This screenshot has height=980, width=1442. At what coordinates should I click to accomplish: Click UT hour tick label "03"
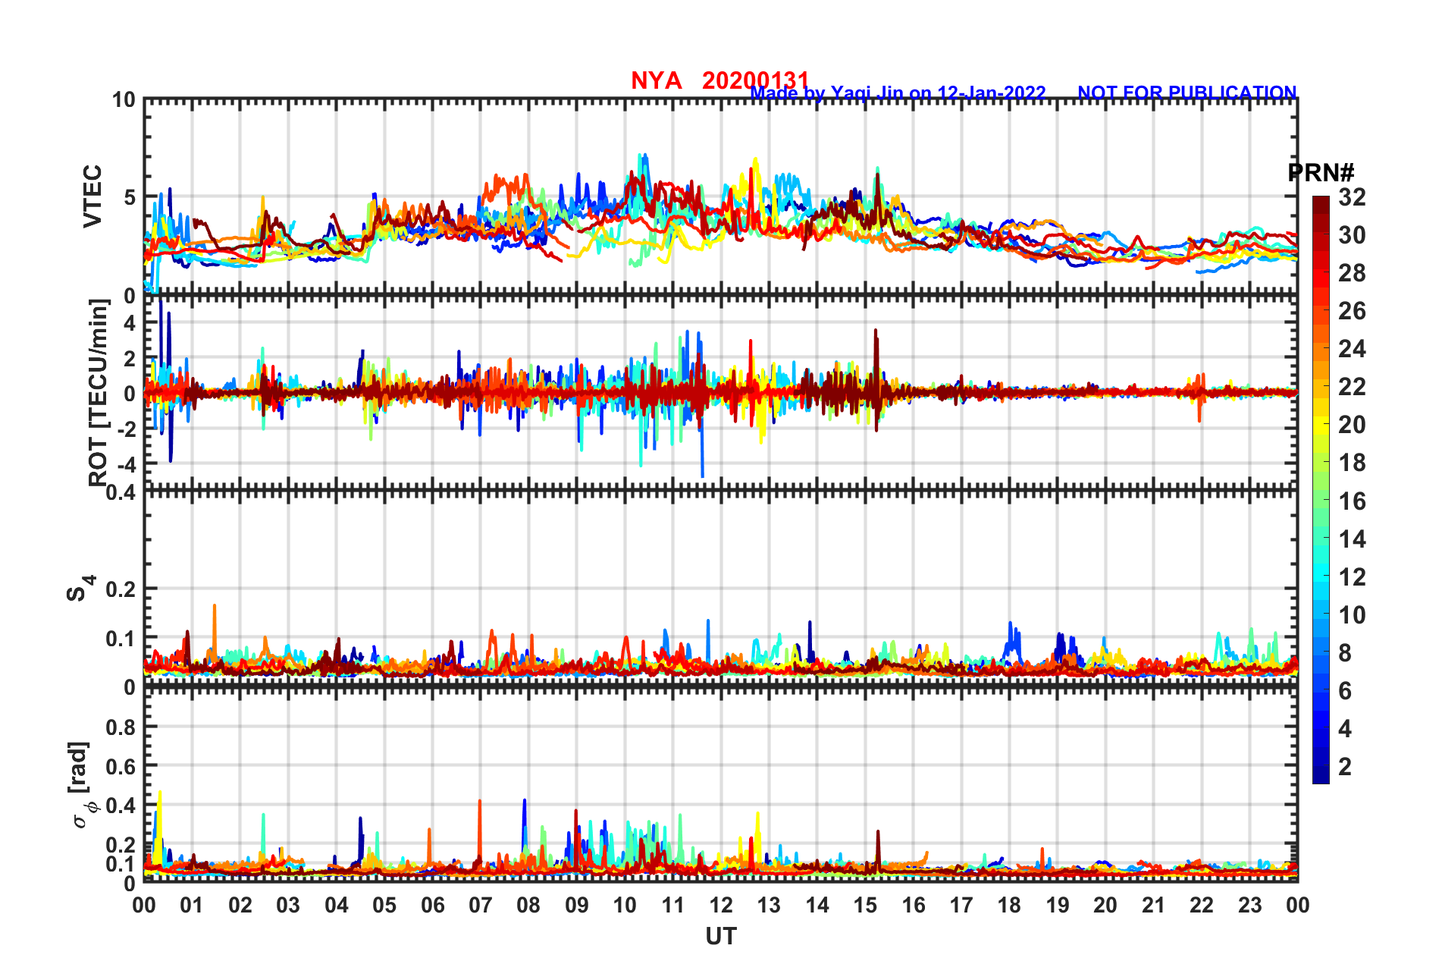point(289,906)
